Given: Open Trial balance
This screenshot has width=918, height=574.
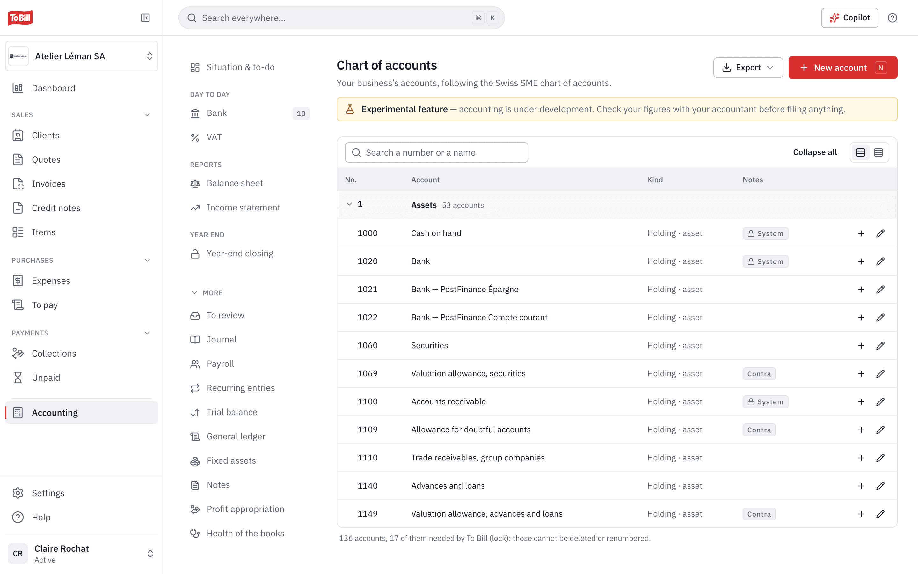Looking at the screenshot, I should (x=250, y=412).
